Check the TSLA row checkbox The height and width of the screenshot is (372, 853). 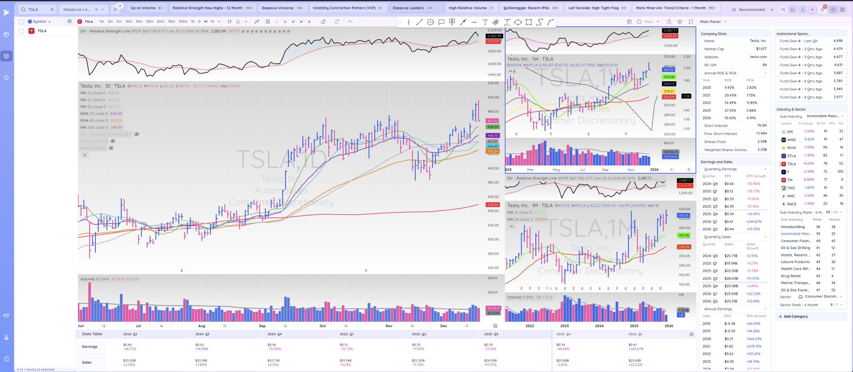pyautogui.click(x=22, y=31)
